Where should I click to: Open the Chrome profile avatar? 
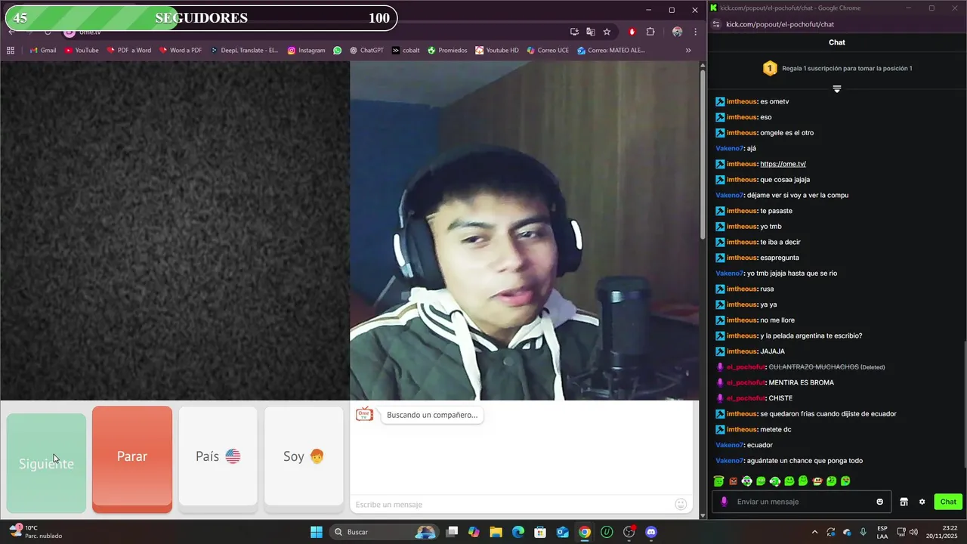tap(677, 32)
